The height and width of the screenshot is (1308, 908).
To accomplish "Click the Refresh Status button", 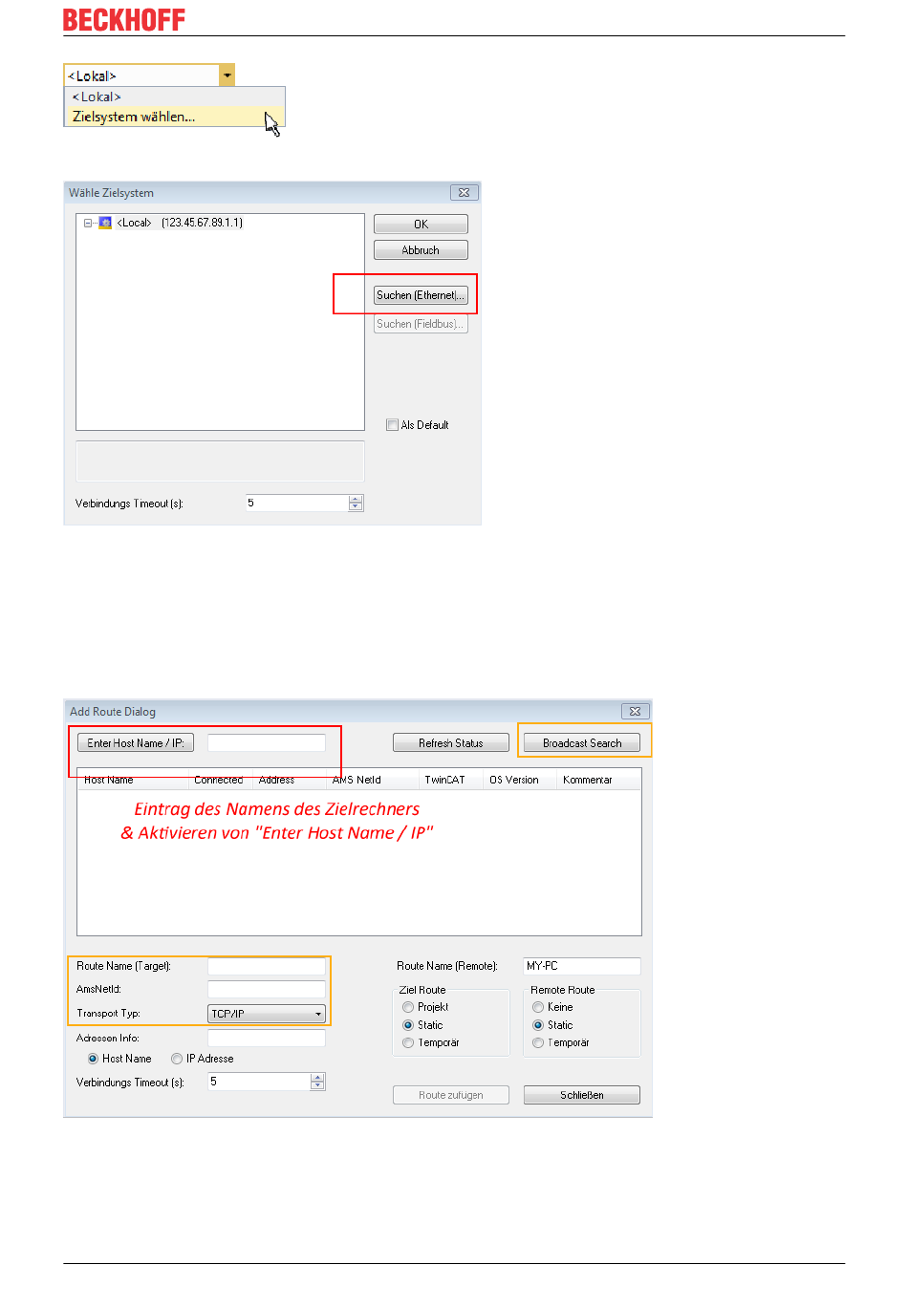I will click(450, 742).
